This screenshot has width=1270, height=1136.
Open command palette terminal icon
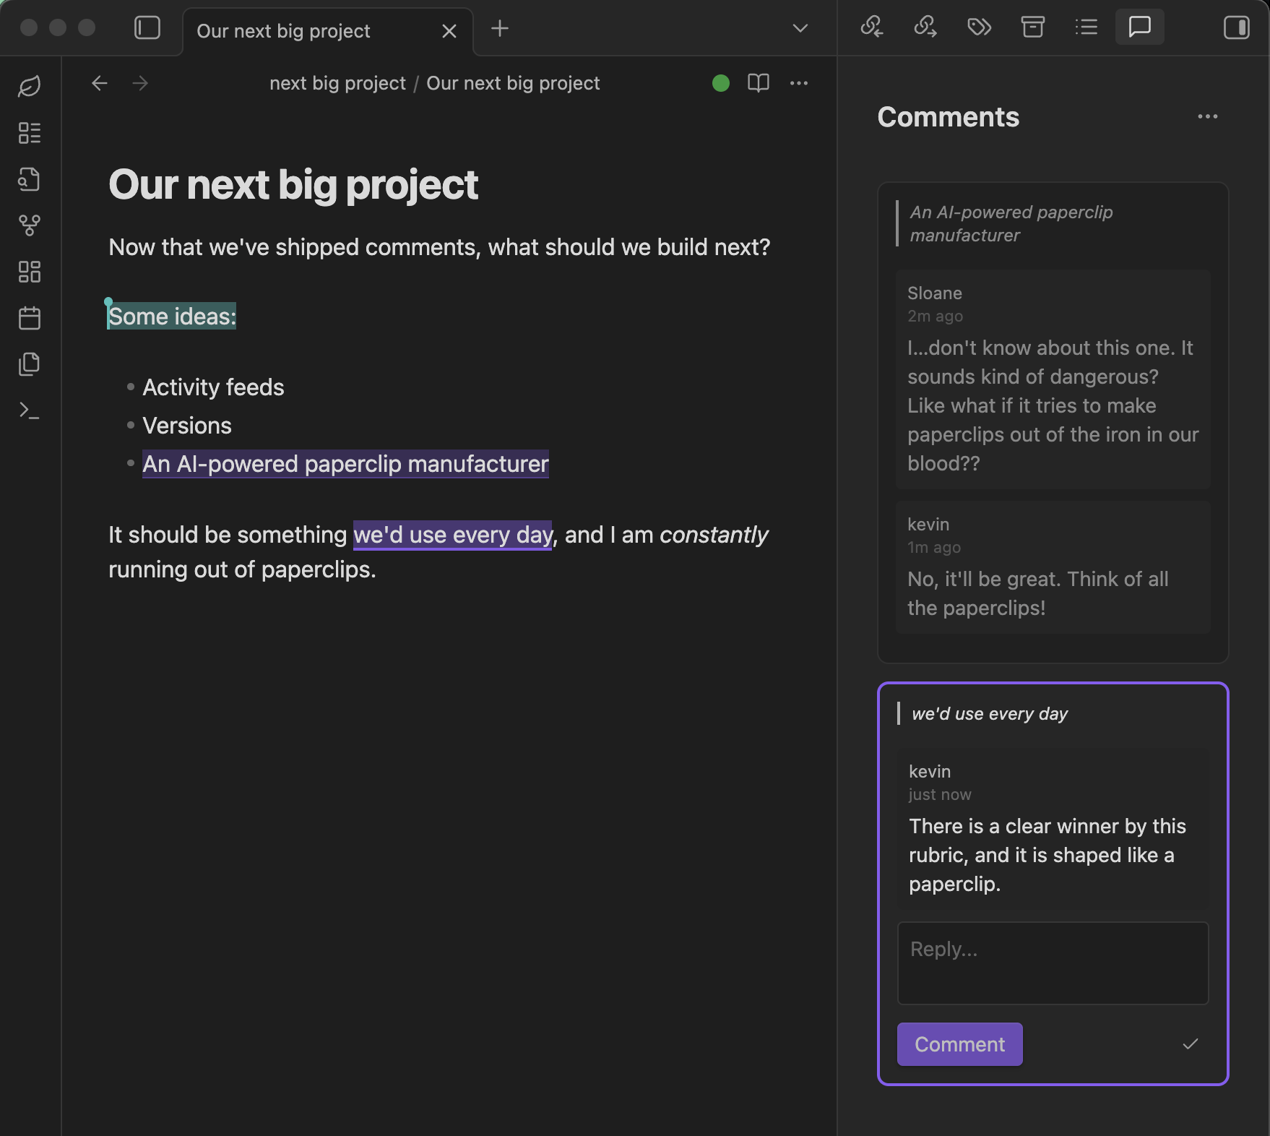(30, 410)
